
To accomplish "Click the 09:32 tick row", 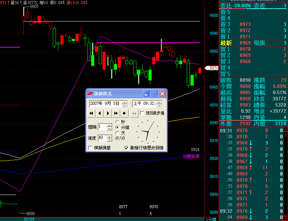I will 251,211.
